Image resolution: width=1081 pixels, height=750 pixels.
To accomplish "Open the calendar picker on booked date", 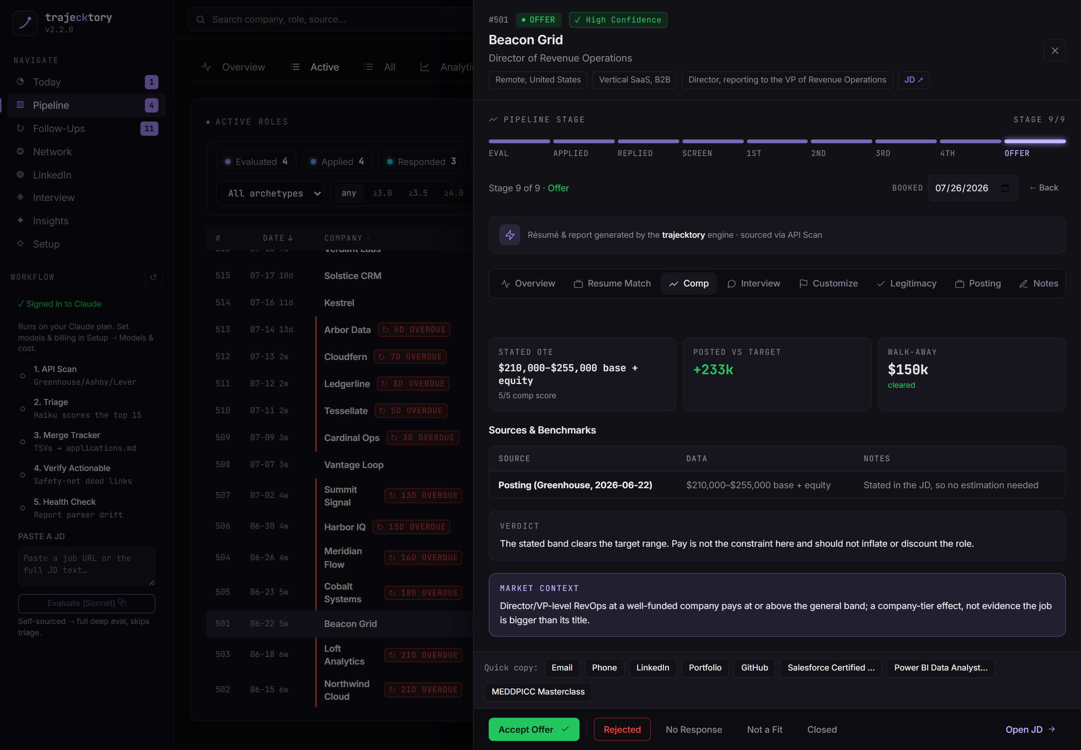I will tap(1005, 188).
